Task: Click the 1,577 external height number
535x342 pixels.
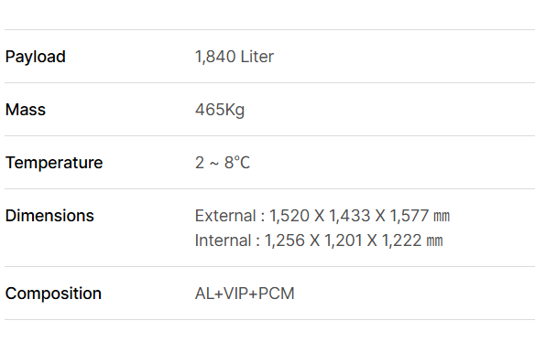Action: (409, 216)
